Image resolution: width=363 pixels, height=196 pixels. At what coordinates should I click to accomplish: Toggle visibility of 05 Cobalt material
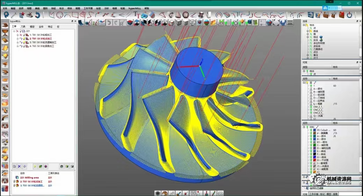click(x=310, y=130)
